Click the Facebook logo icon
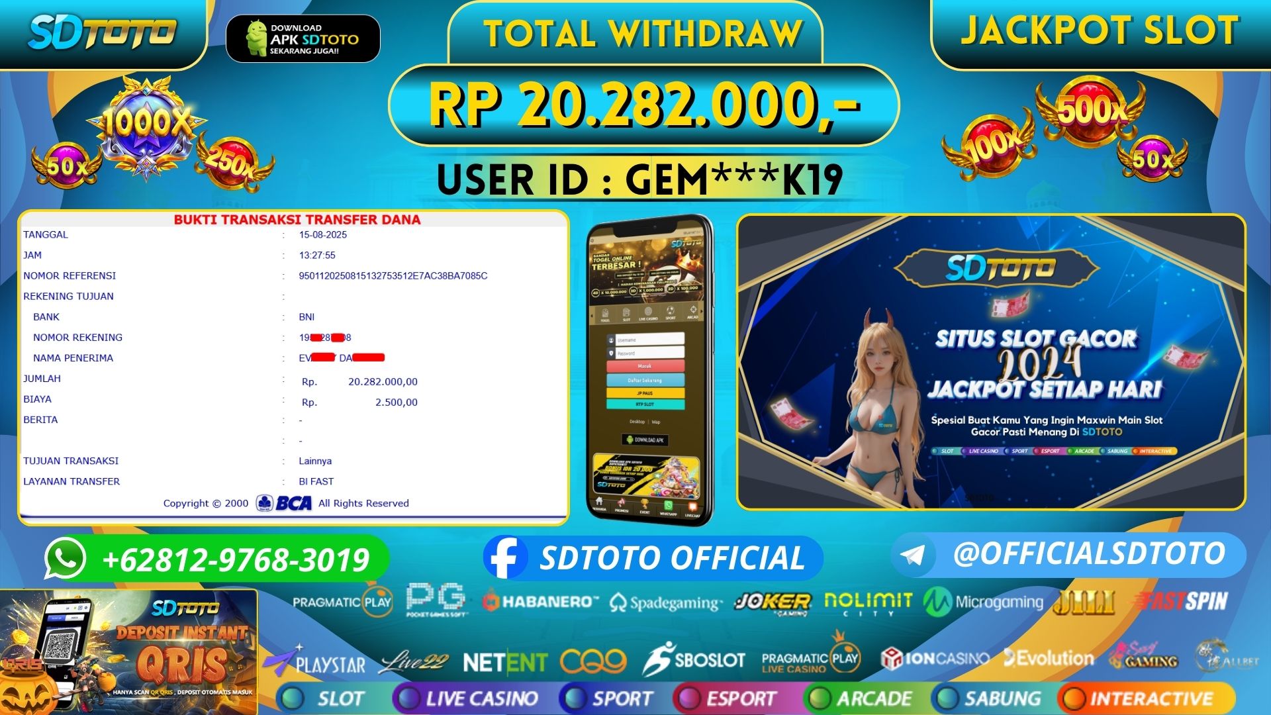Viewport: 1271px width, 715px height. 504,557
